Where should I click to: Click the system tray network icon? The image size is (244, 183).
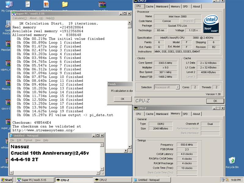223,180
